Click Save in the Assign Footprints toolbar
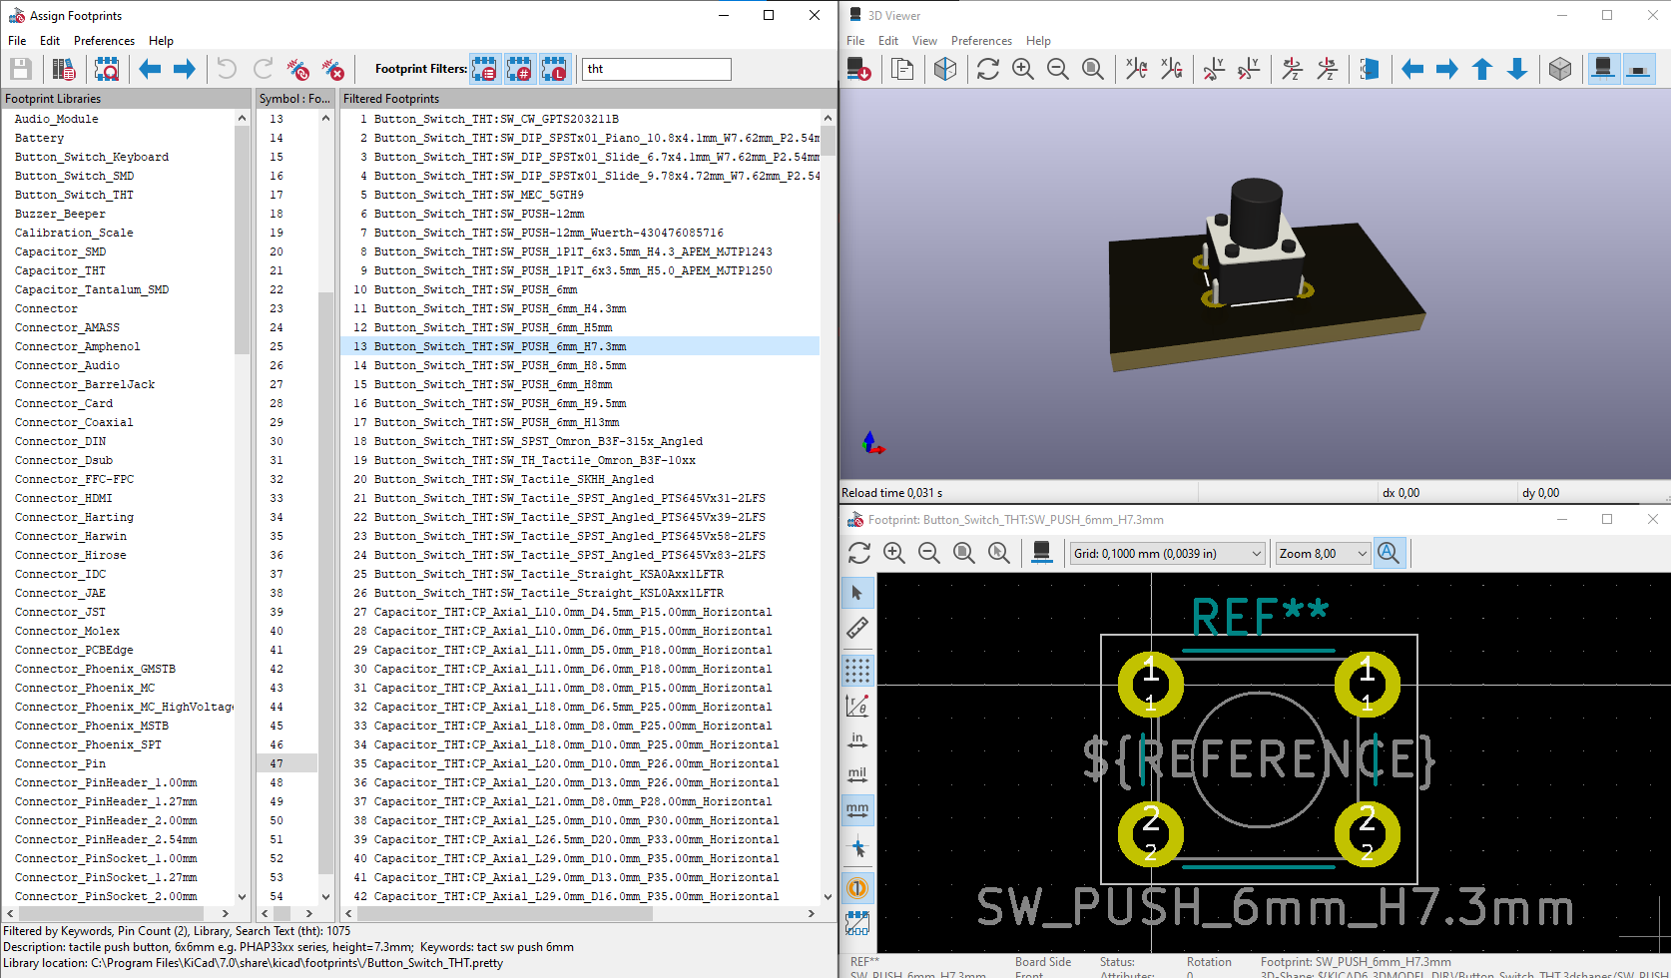The height and width of the screenshot is (978, 1671). (21, 69)
